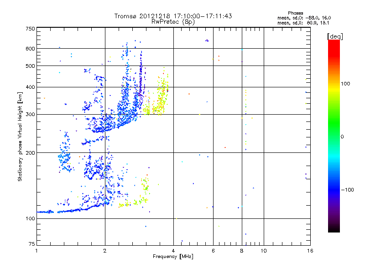
Task: Click the green zero-degree zone of the colorbar
Action: click(x=334, y=136)
